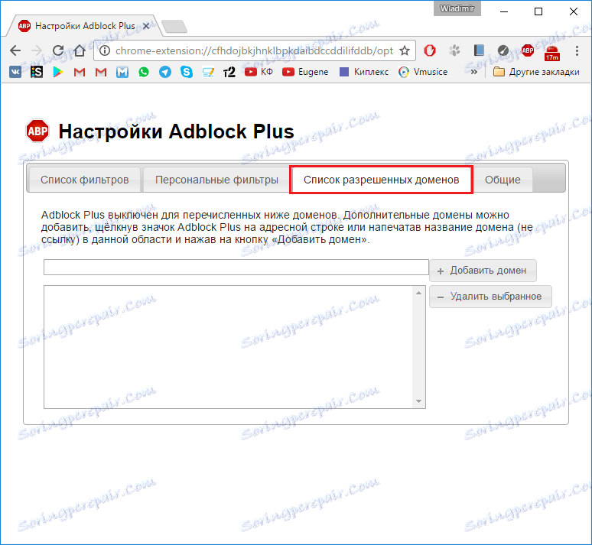592x545 pixels.
Task: Close the Настройки Adblock Plus browser tab
Action: point(147,26)
